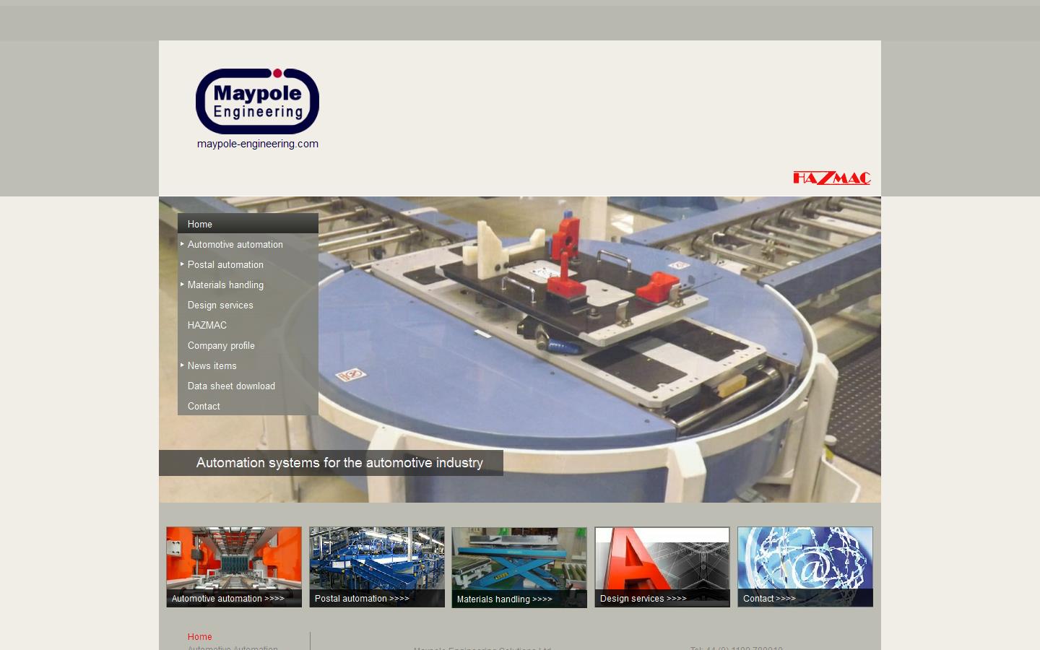
Task: Expand the News items submenu arrow
Action: 182,365
